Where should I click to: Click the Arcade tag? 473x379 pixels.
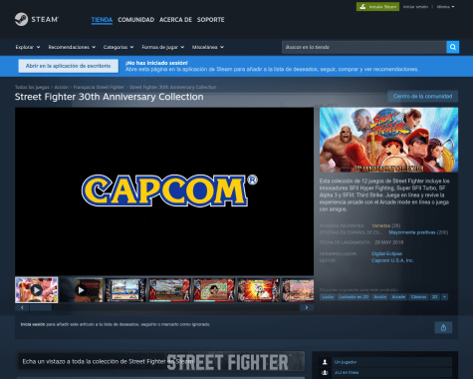[x=398, y=297]
